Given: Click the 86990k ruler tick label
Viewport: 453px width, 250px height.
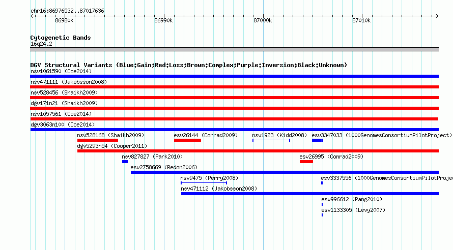Looking at the screenshot, I should click(163, 20).
